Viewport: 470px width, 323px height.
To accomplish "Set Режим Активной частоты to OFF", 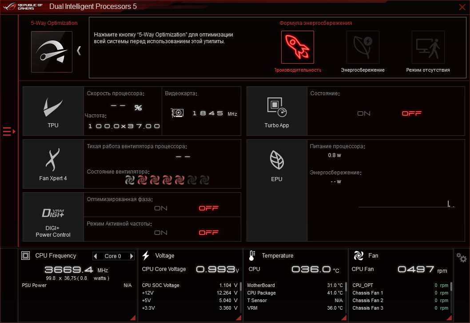I will [209, 233].
